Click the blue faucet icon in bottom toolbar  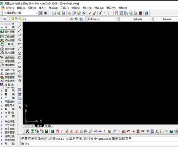(x=100, y=131)
